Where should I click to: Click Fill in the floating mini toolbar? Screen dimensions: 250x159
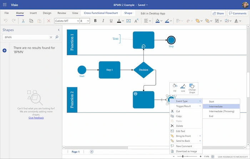(x=175, y=88)
